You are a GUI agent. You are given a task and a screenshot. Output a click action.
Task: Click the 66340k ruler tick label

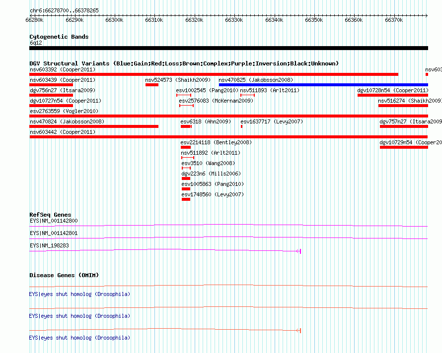click(274, 20)
